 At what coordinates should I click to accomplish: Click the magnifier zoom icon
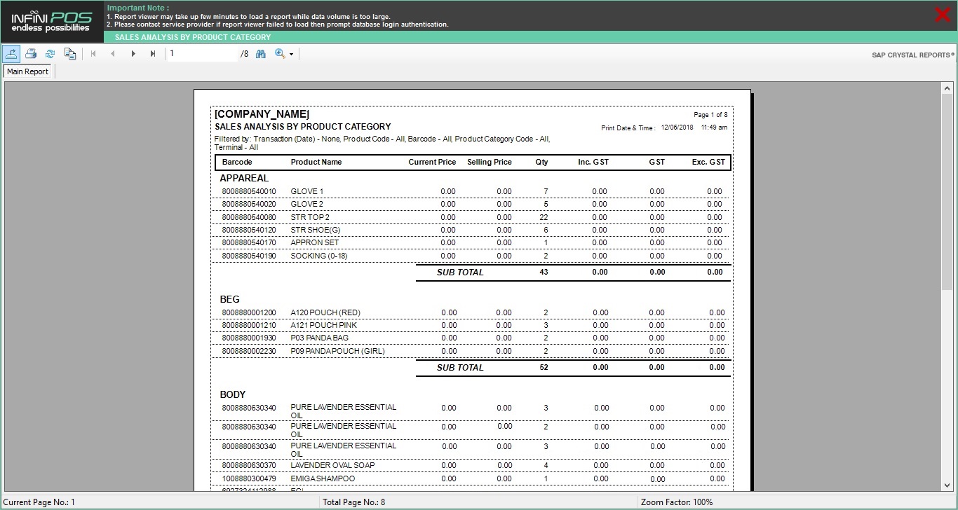point(280,53)
